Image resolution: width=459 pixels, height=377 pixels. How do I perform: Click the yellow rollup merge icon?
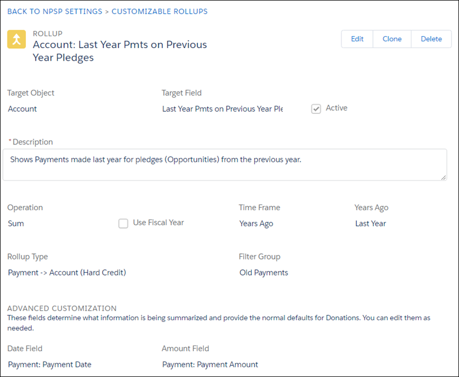17,39
